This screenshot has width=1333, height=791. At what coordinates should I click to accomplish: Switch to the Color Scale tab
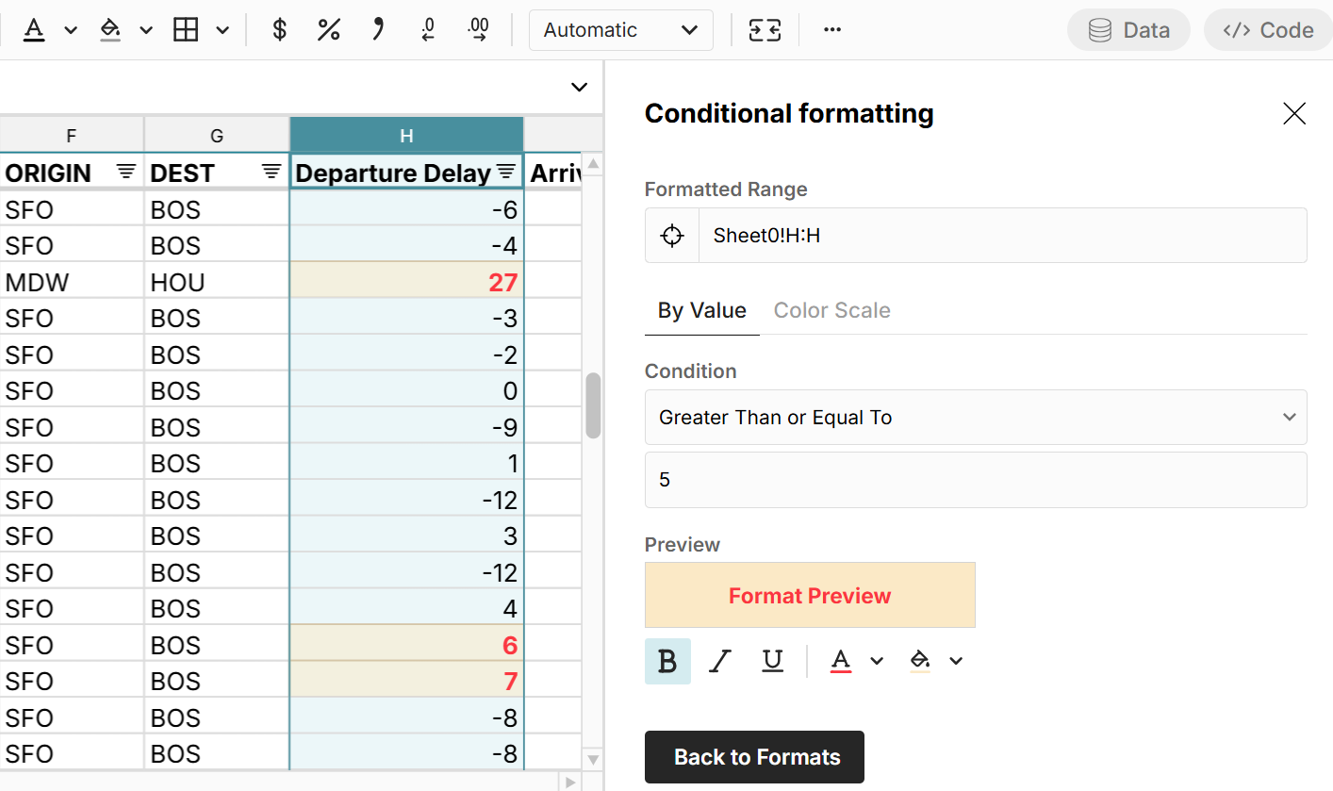click(x=832, y=309)
